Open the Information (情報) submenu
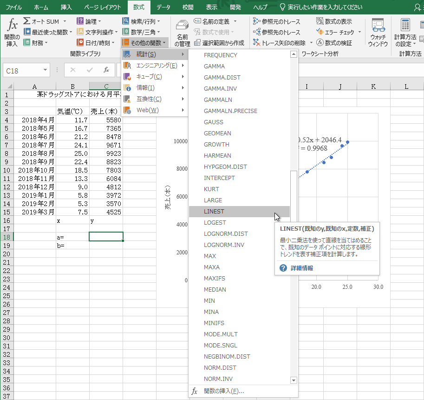This screenshot has width=424, height=400. (x=154, y=88)
